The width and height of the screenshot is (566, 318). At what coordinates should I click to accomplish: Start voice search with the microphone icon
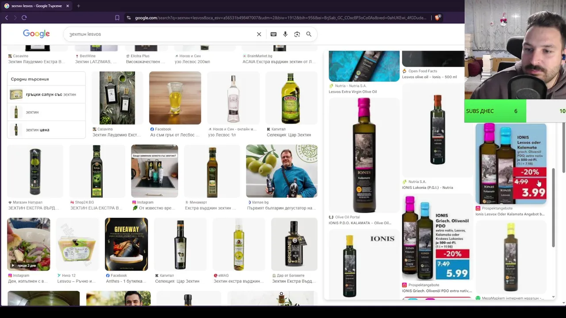coord(285,34)
